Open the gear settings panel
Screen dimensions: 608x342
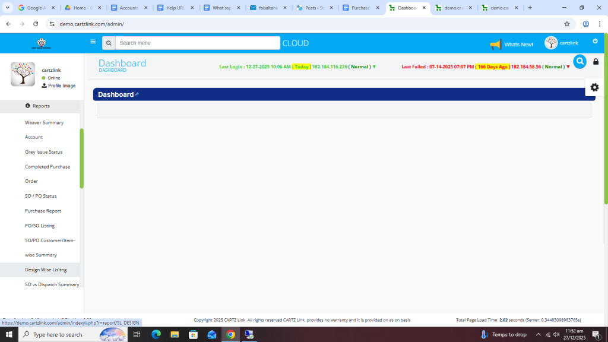tap(594, 87)
